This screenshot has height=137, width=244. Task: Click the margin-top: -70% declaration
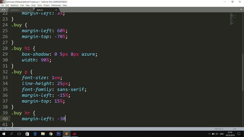tap(45, 37)
